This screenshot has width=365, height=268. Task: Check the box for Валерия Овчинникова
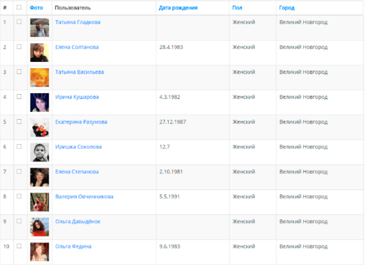pos(19,196)
